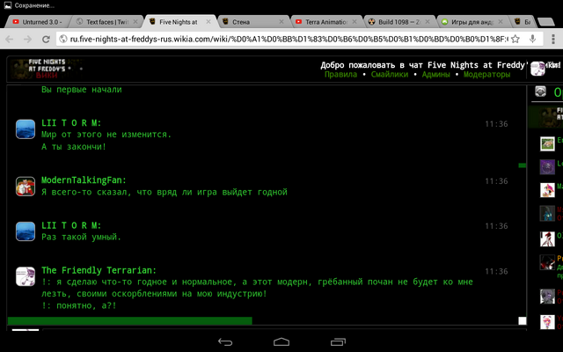Open the Правила link
This screenshot has width=563, height=352.
(x=340, y=74)
